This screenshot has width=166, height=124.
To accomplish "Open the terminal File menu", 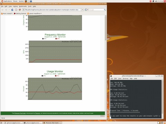I will point(112,79).
